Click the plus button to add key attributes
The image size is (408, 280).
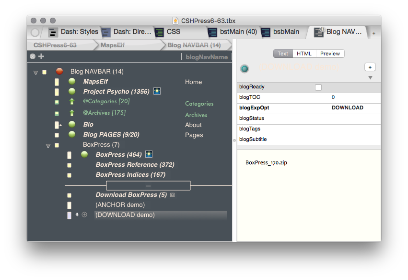[370, 67]
